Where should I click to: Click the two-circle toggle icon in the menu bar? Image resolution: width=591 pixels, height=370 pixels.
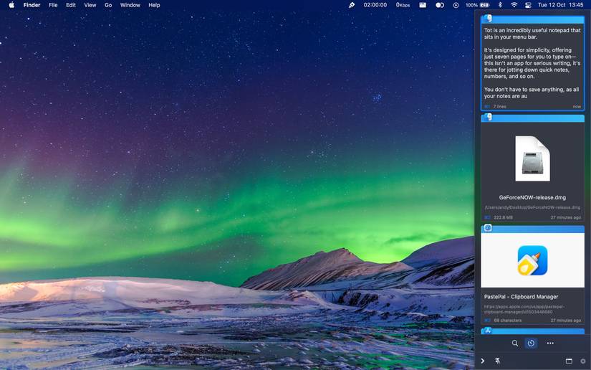(x=439, y=5)
